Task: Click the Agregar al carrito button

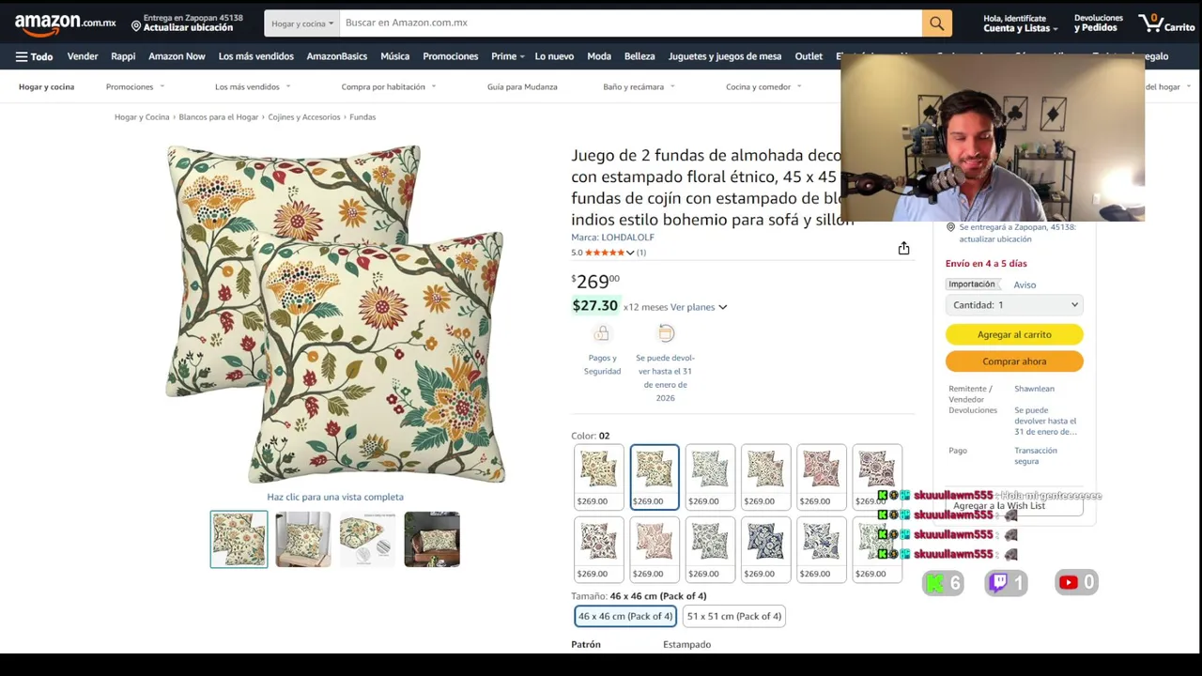Action: click(x=1014, y=334)
